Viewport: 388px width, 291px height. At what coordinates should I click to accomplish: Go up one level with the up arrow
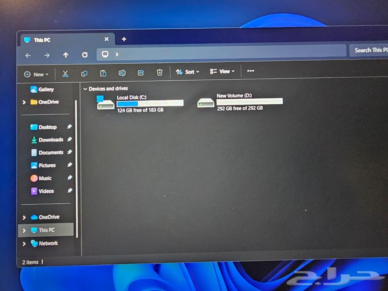(66, 55)
